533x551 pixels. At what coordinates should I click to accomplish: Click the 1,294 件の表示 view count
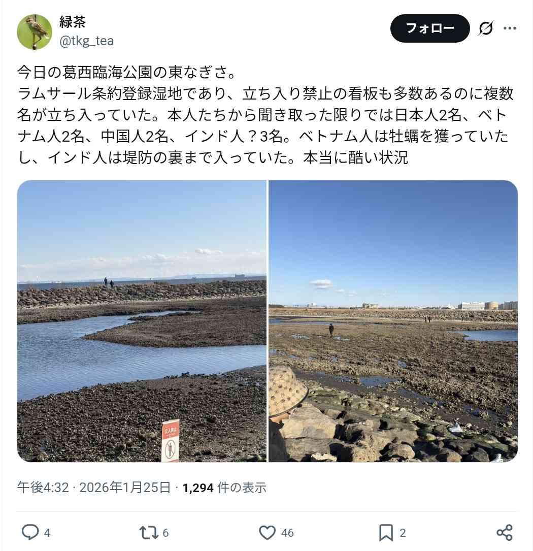point(224,488)
